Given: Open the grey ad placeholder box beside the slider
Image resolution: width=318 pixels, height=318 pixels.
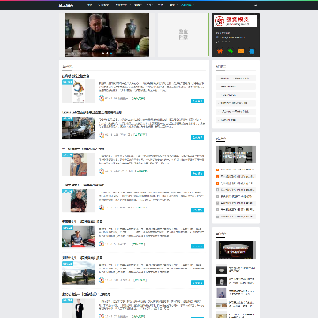Looking at the screenshot, I should coord(184,34).
